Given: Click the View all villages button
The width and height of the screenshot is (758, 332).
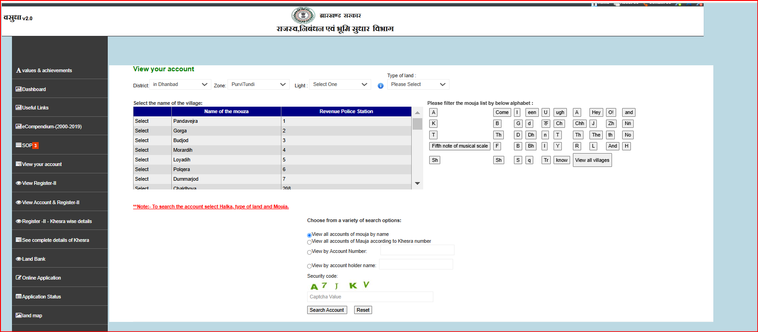Looking at the screenshot, I should point(592,160).
